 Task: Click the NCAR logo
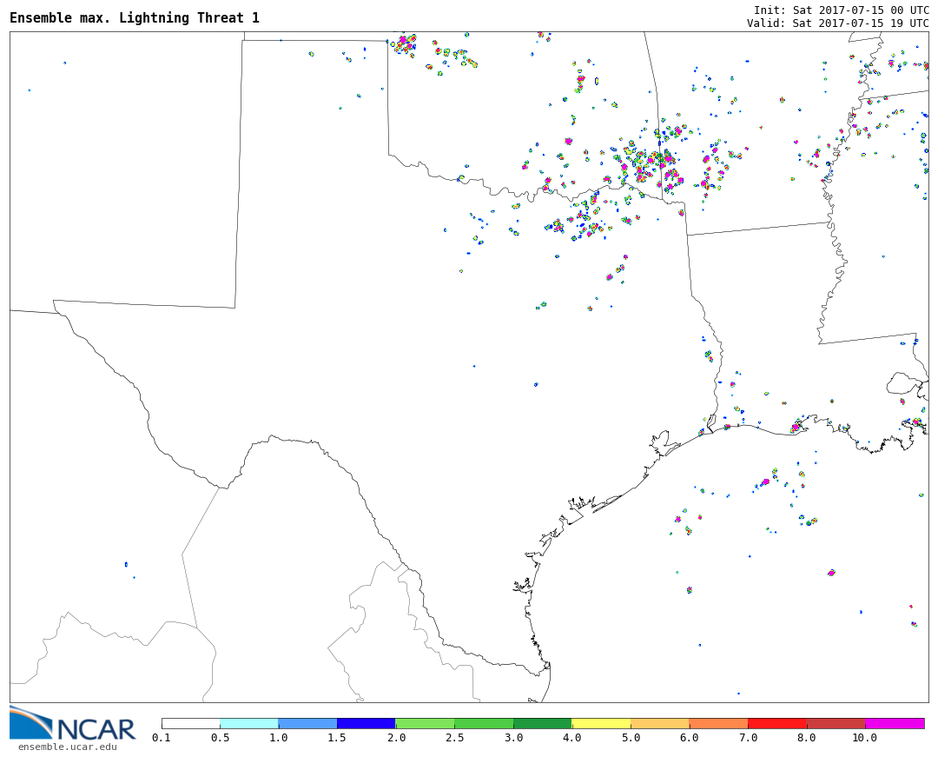pos(72,723)
